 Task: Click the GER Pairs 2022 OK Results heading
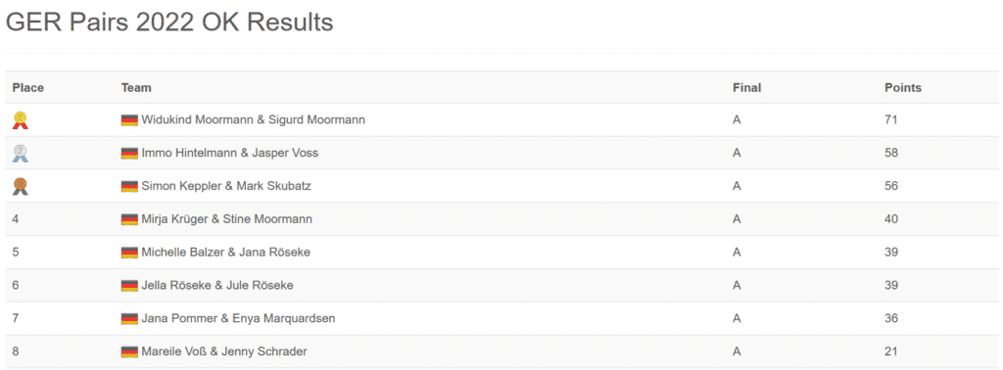tap(169, 23)
